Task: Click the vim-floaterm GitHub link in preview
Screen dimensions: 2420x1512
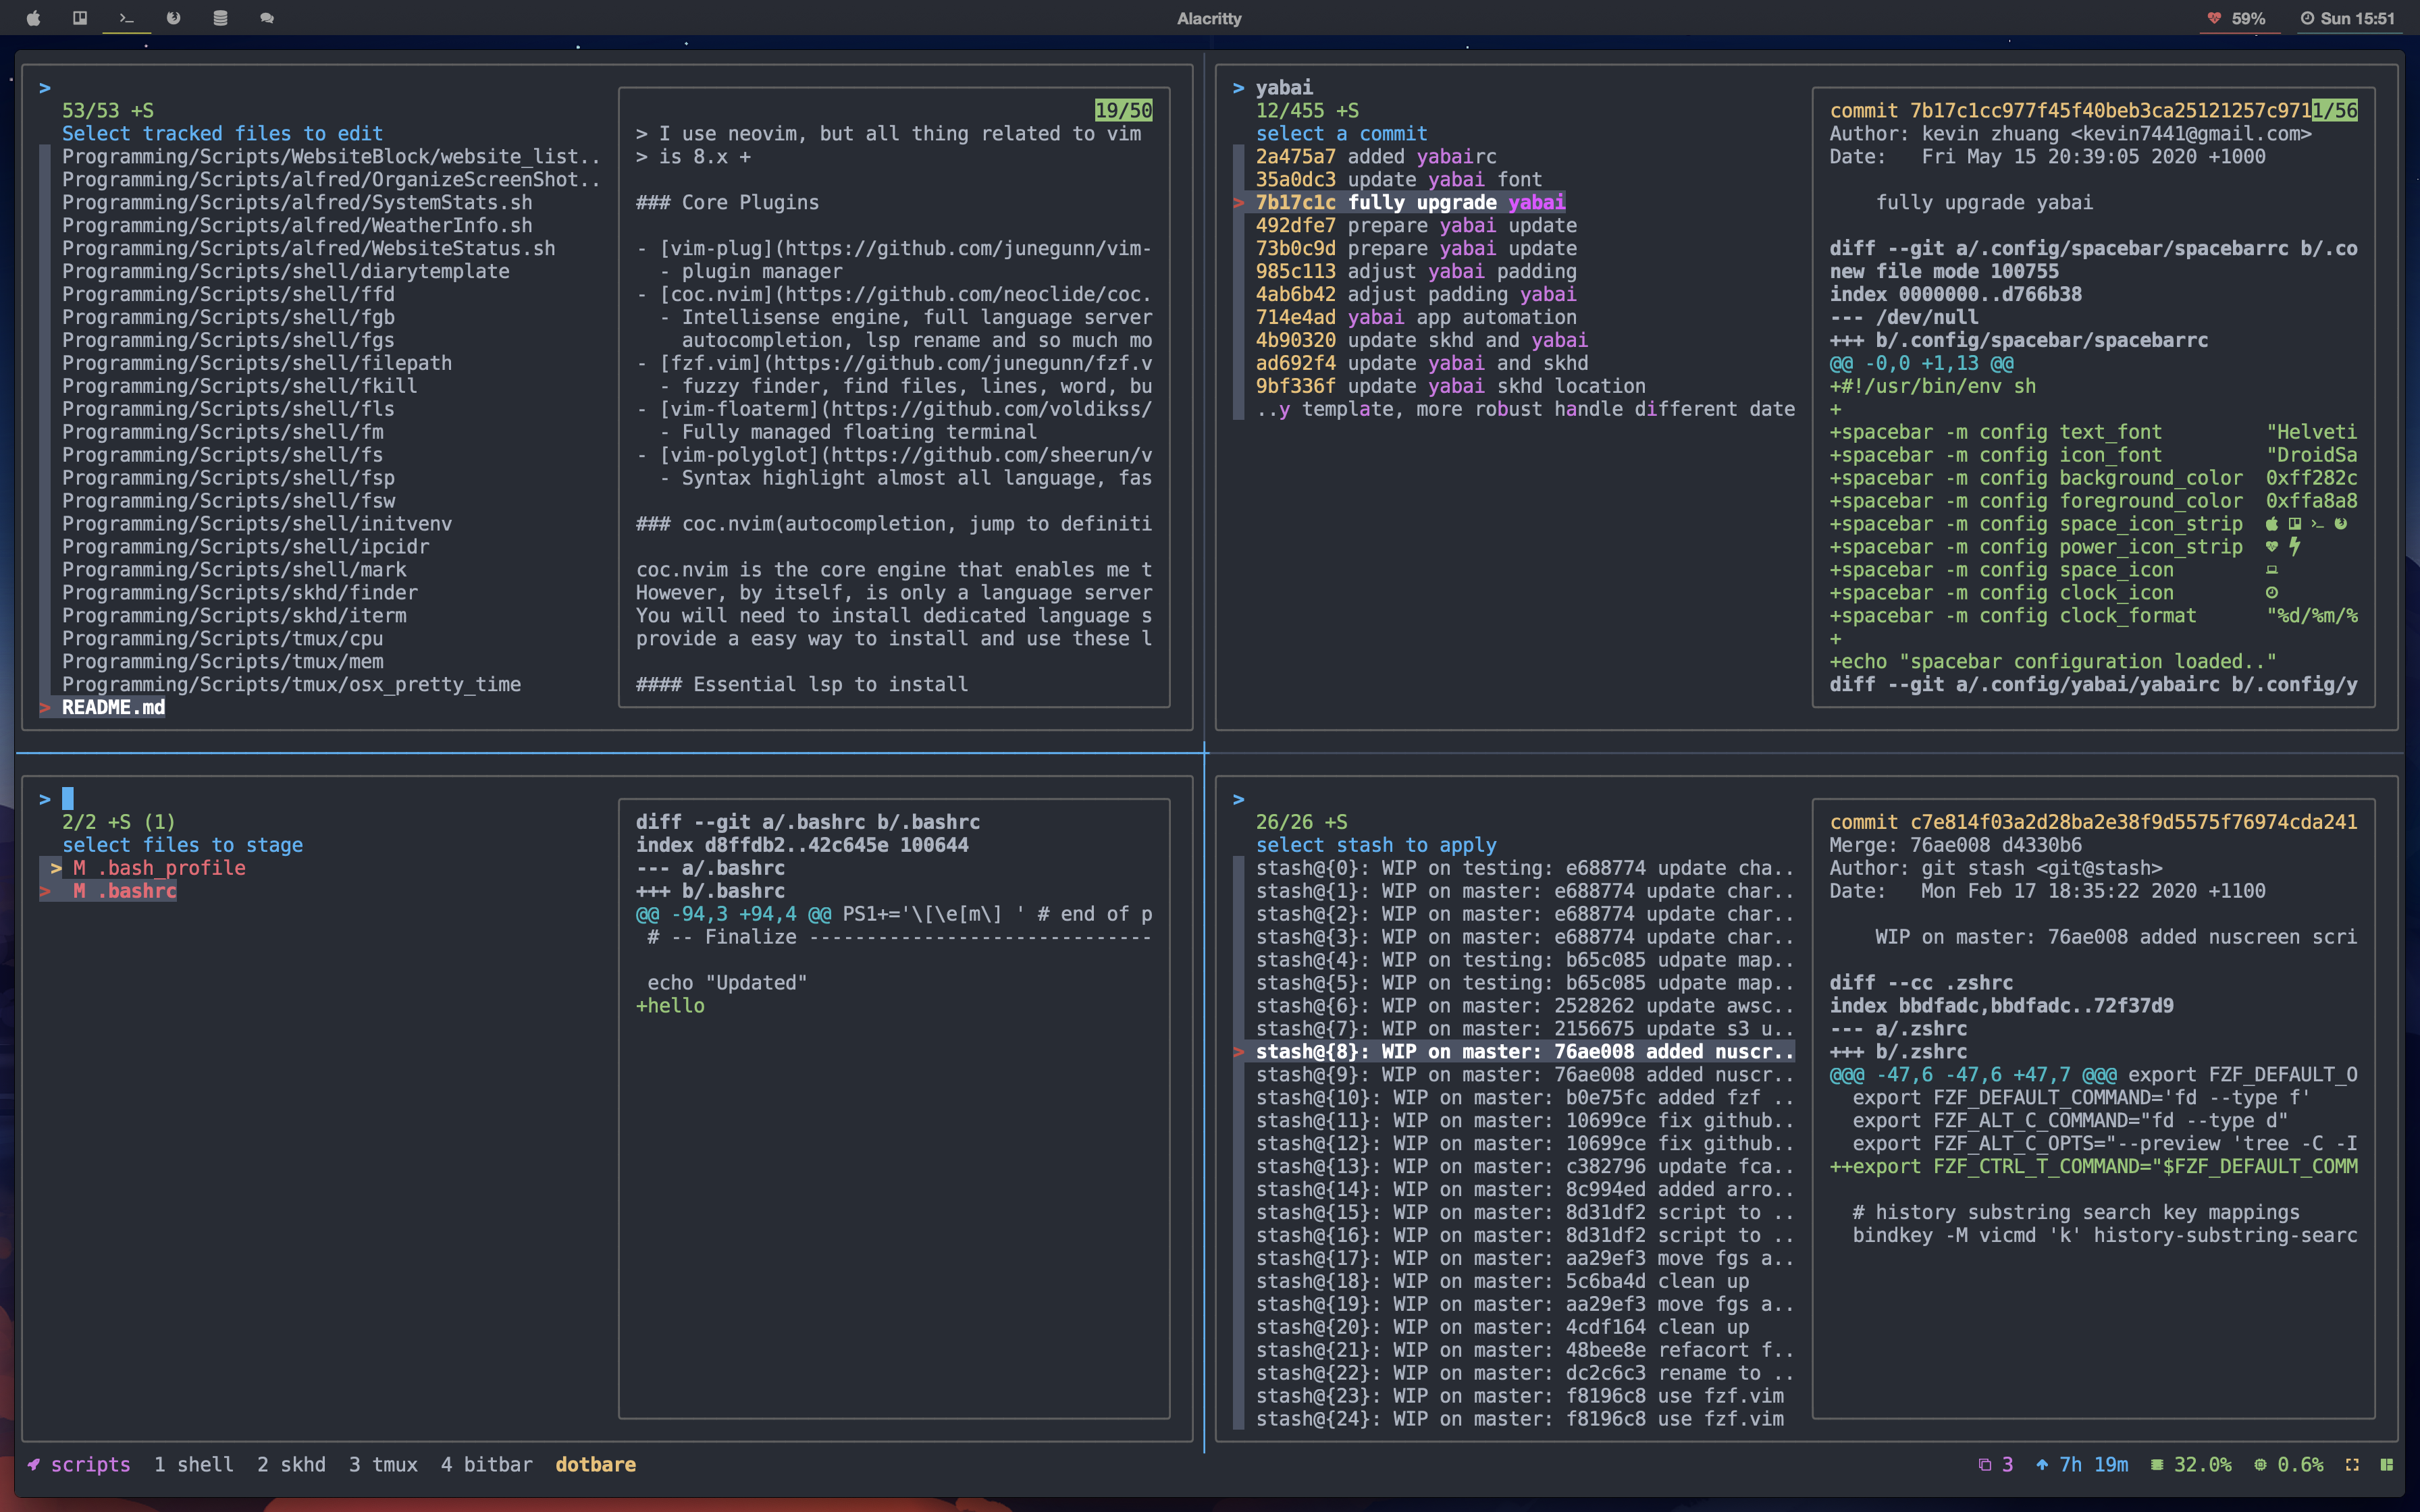Action: 905,409
